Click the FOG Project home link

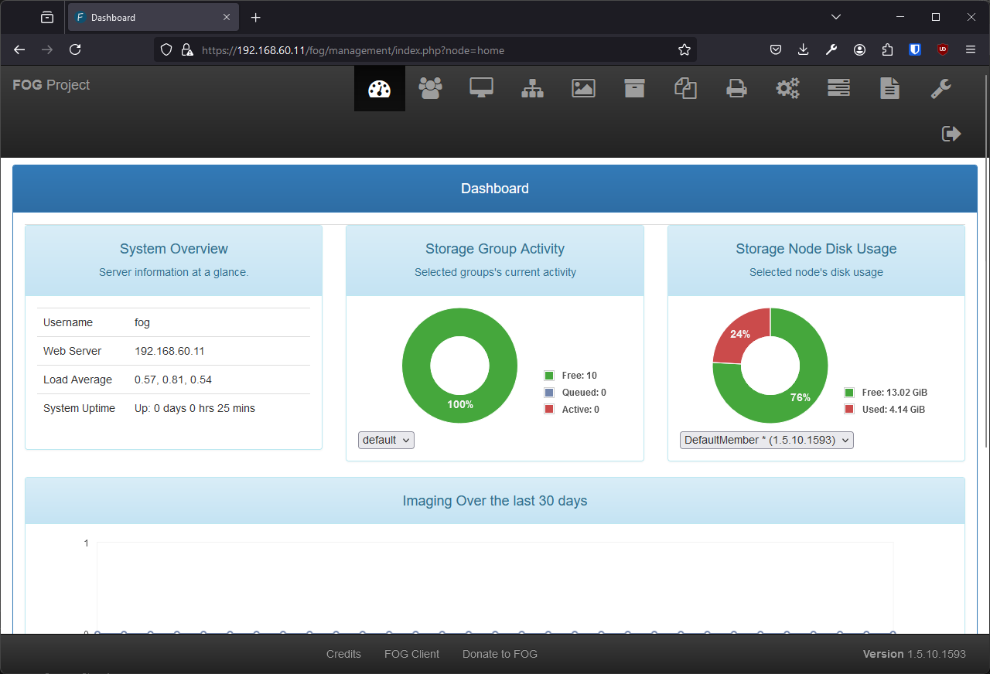pos(51,85)
